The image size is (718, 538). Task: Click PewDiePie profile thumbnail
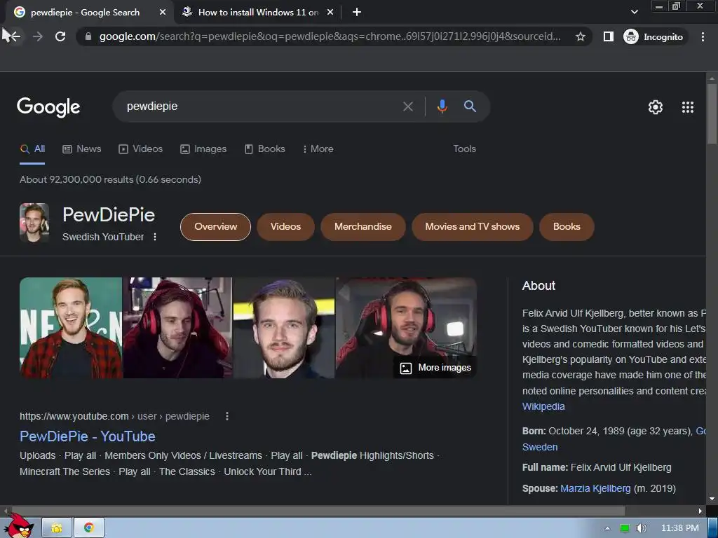point(34,222)
